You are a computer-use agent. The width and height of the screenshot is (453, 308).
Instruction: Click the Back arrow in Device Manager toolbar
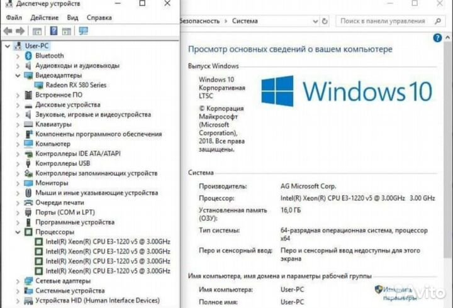[8, 31]
